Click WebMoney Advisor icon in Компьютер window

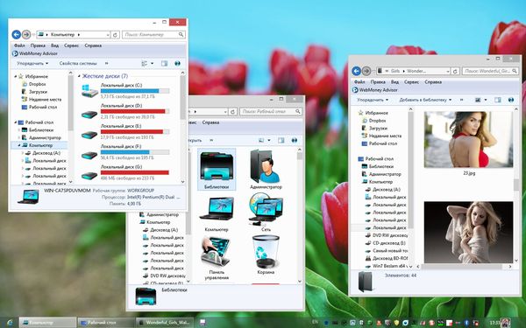[15, 53]
